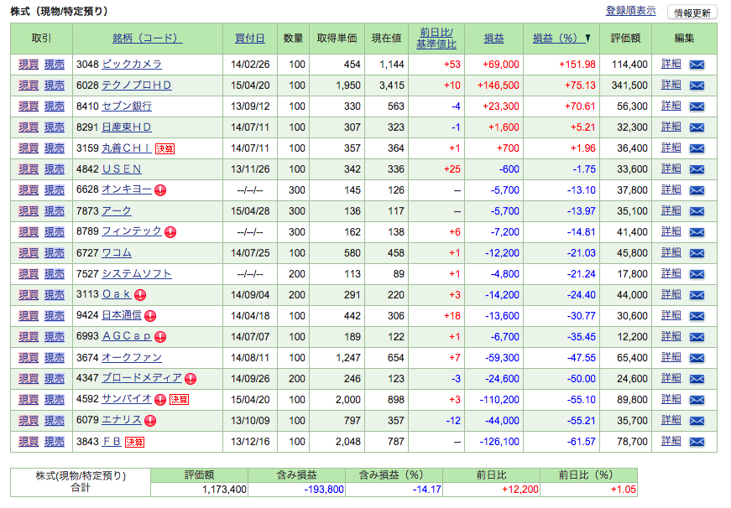Click the mail icon in システムソフト row

pyautogui.click(x=697, y=274)
